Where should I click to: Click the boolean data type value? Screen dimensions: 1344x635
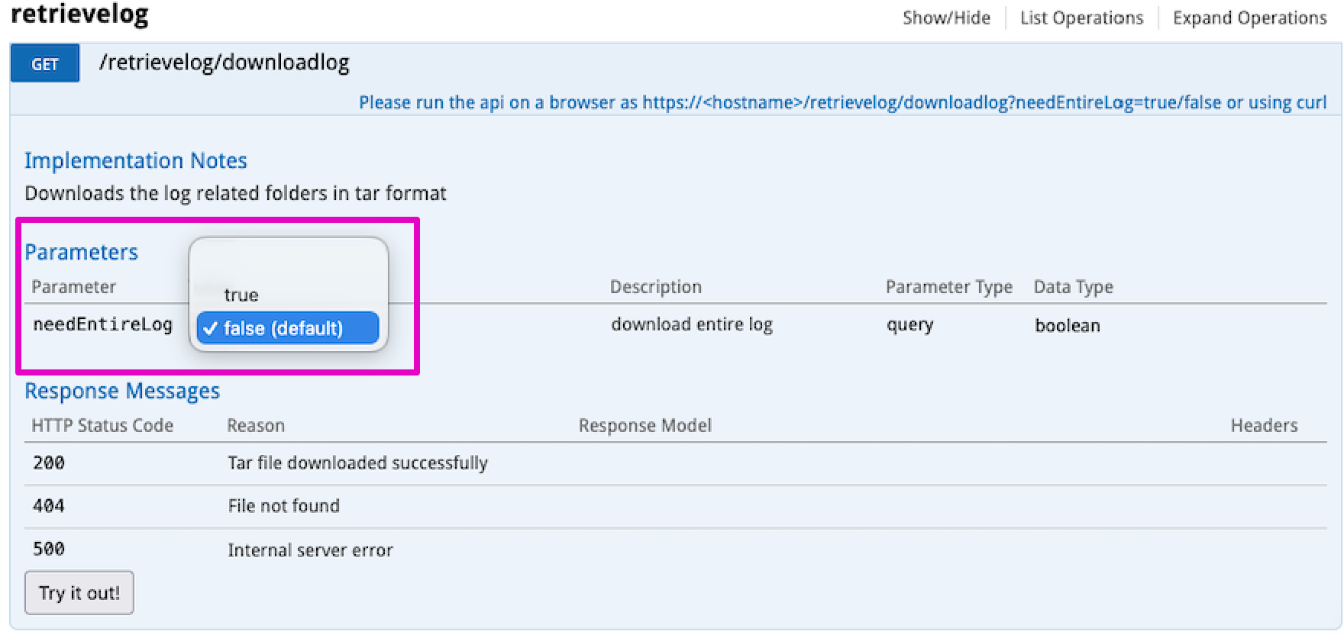pos(1067,326)
